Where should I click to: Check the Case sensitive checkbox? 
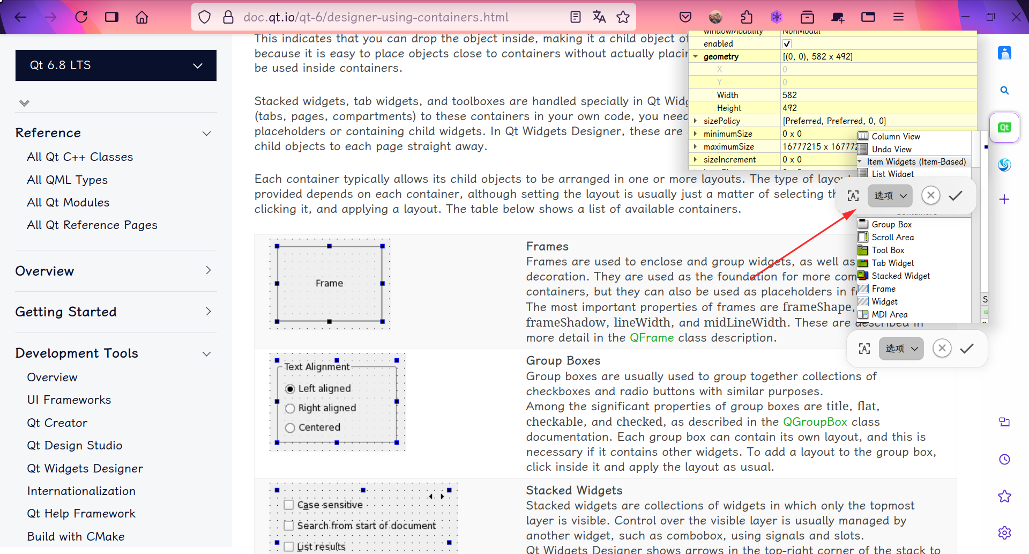(289, 505)
